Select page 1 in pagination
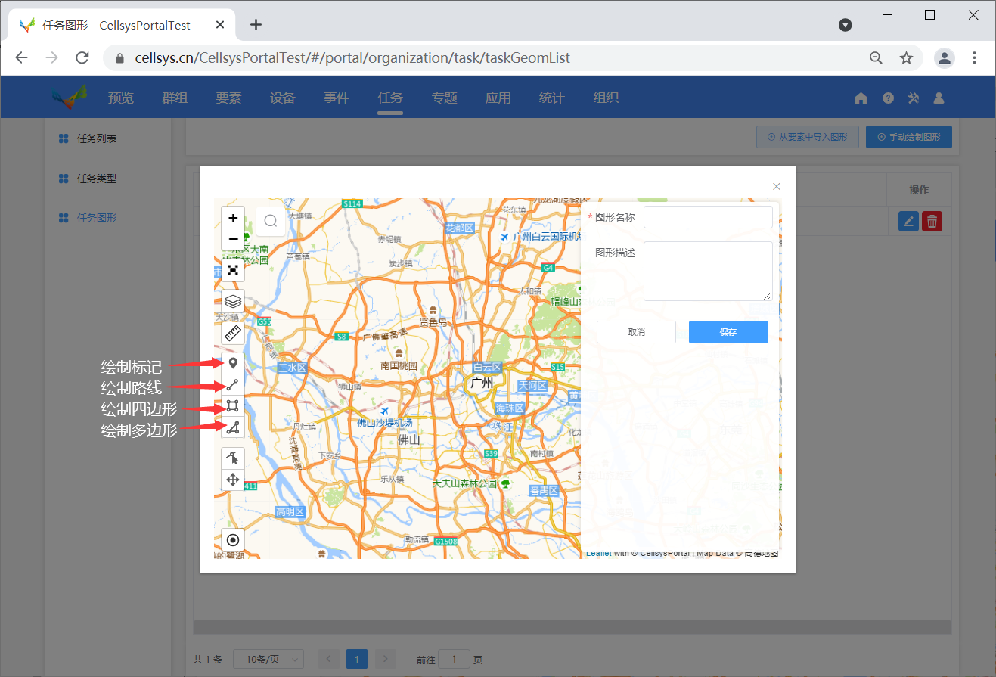Viewport: 996px width, 677px height. 357,659
